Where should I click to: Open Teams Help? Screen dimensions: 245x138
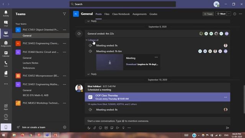tap(6, 117)
